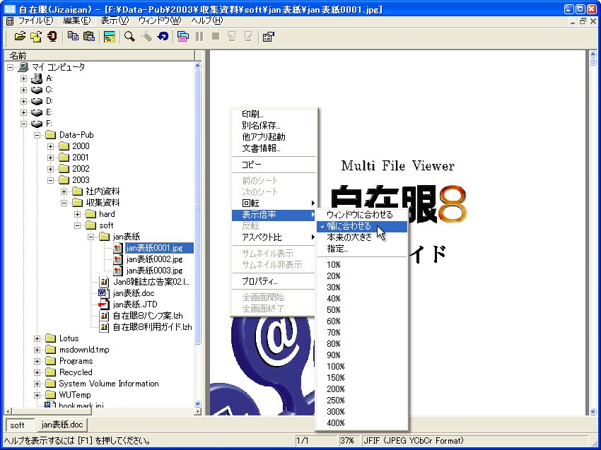Click the A: floppy drive icon
Screen dimensions: 601x450
point(37,78)
